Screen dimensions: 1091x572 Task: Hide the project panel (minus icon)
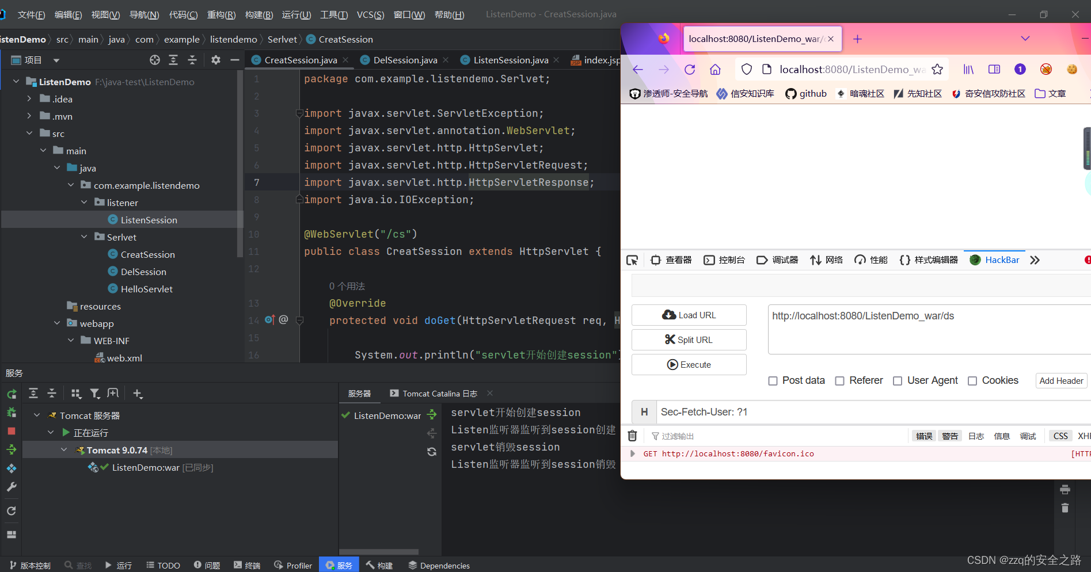(x=234, y=60)
